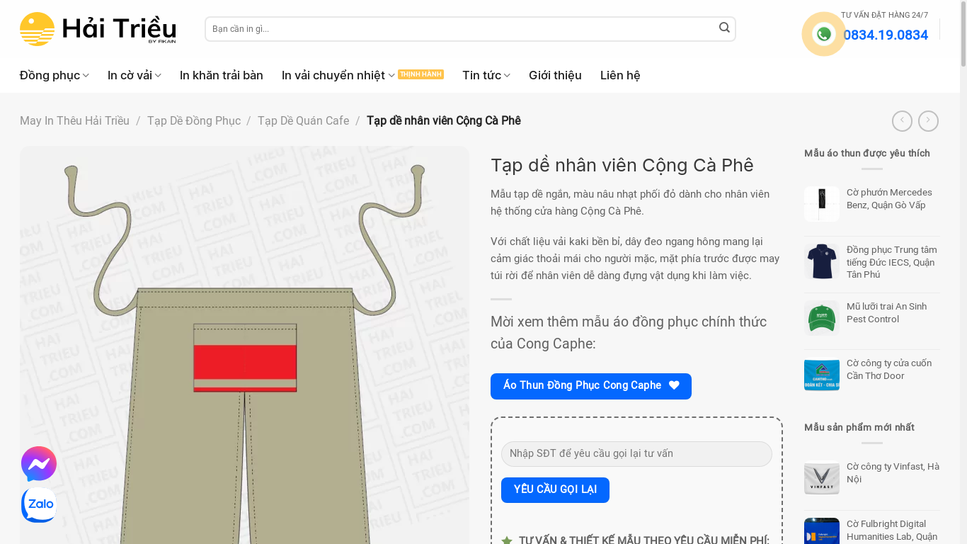Open In khăn trải bàn menu
The image size is (967, 544).
[222, 75]
